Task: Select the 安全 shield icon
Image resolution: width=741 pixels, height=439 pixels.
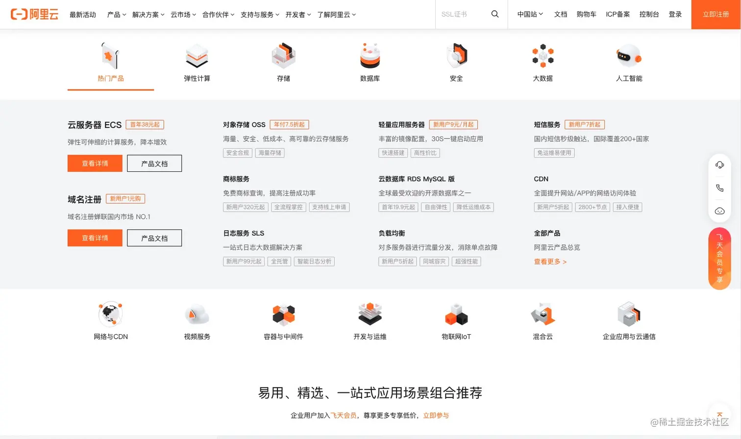Action: coord(456,55)
